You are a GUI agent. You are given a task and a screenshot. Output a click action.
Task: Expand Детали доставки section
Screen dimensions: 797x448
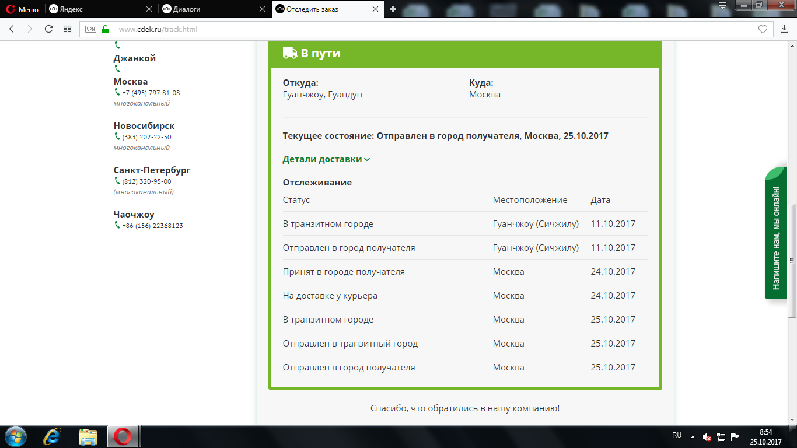[x=326, y=159]
